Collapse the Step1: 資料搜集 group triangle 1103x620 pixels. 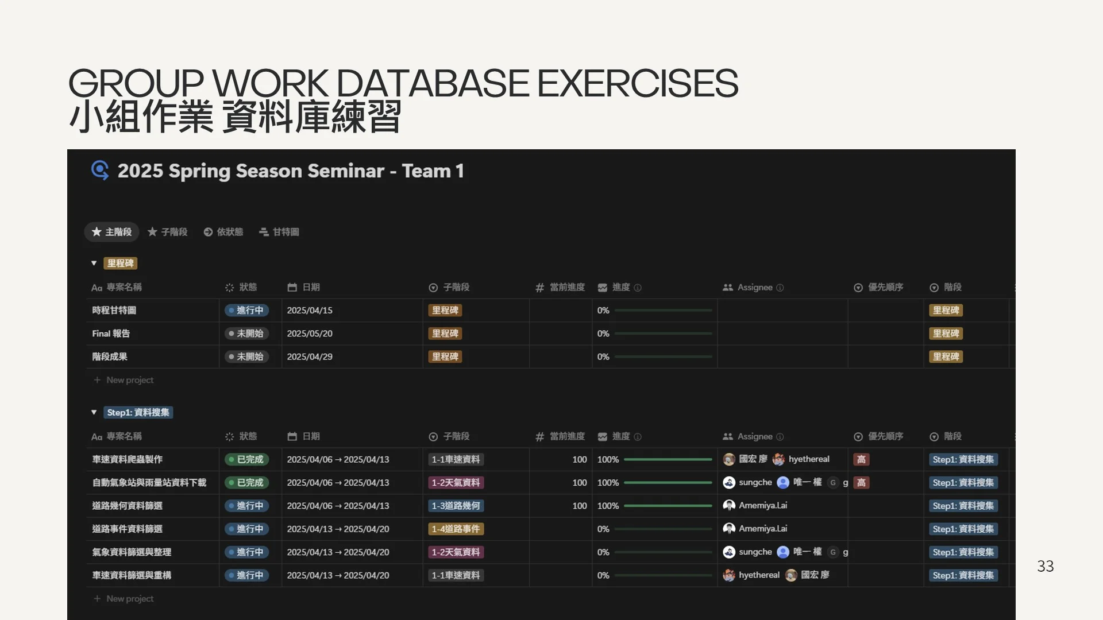point(94,412)
